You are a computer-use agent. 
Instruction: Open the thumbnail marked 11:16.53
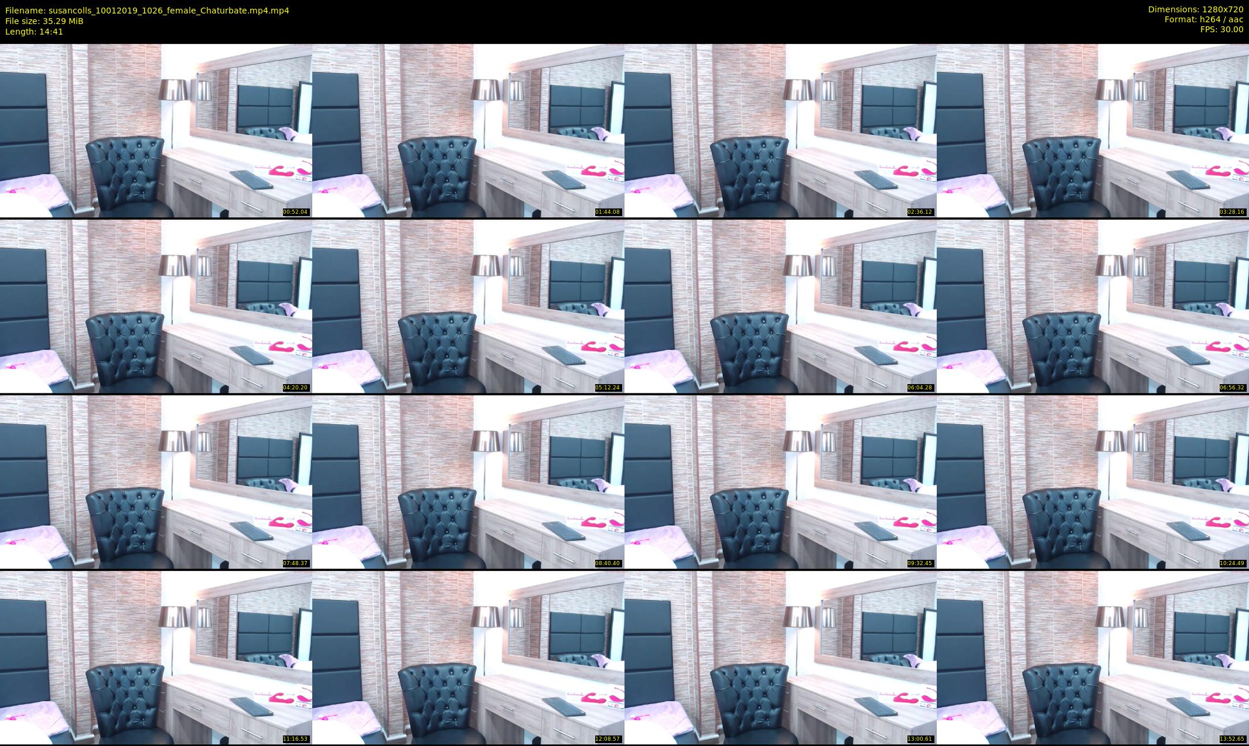point(156,658)
